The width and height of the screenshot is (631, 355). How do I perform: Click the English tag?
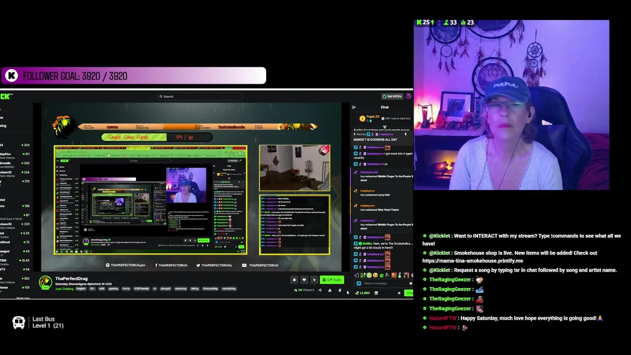coord(81,289)
